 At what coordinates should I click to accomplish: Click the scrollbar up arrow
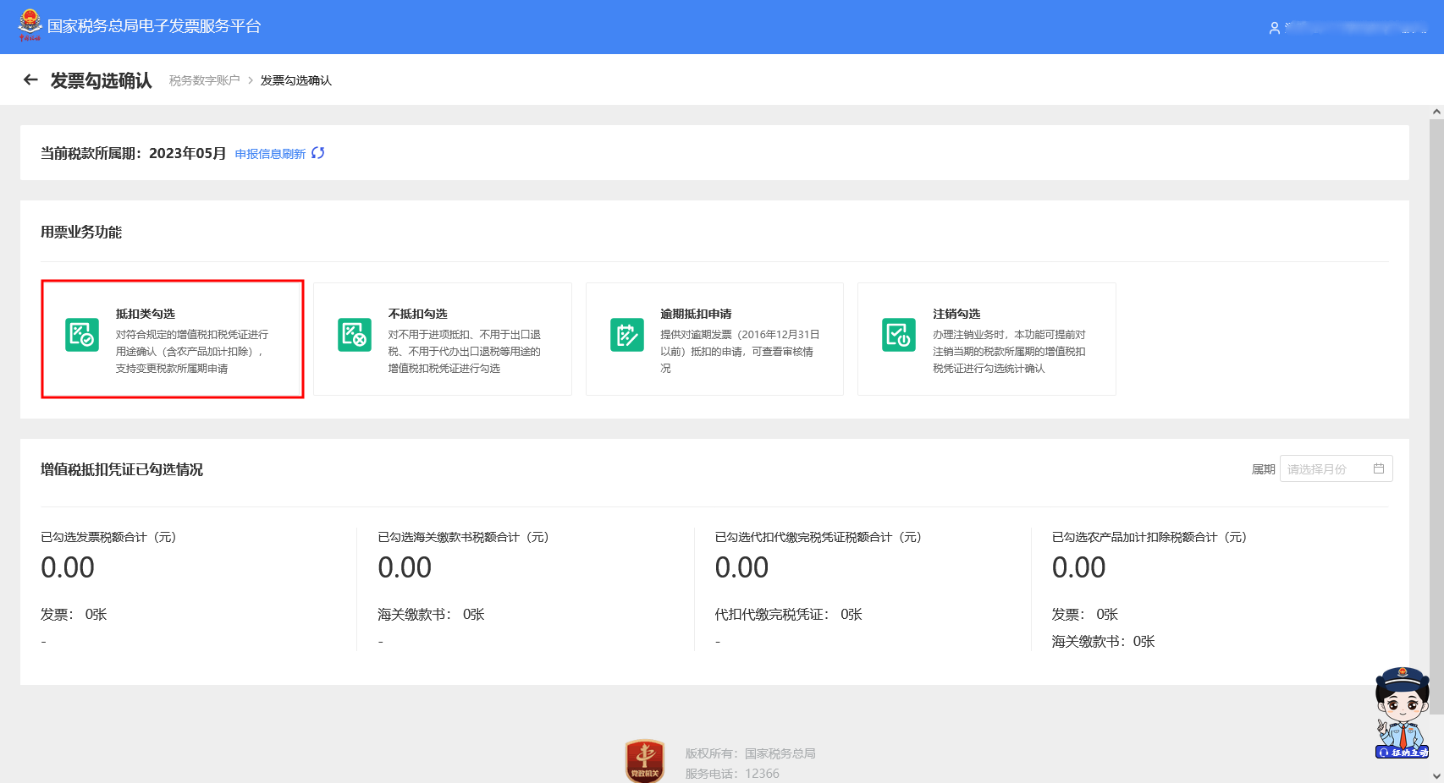pos(1436,112)
